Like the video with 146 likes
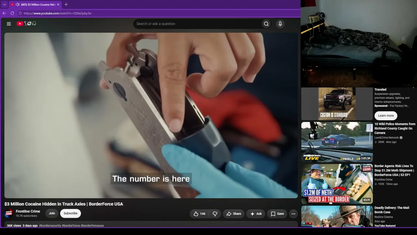Viewport: 417px width, 235px height. click(199, 214)
